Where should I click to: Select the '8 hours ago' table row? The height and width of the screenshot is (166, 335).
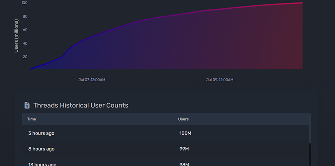pos(165,149)
